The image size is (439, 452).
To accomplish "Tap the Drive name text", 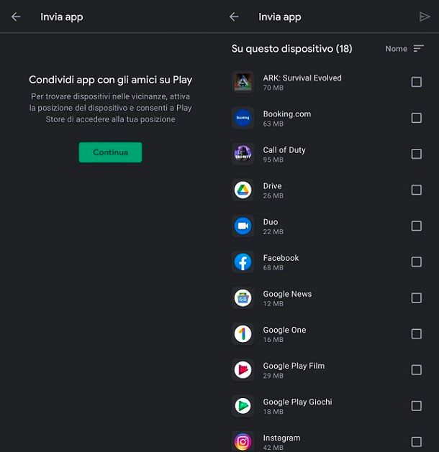I will (272, 186).
